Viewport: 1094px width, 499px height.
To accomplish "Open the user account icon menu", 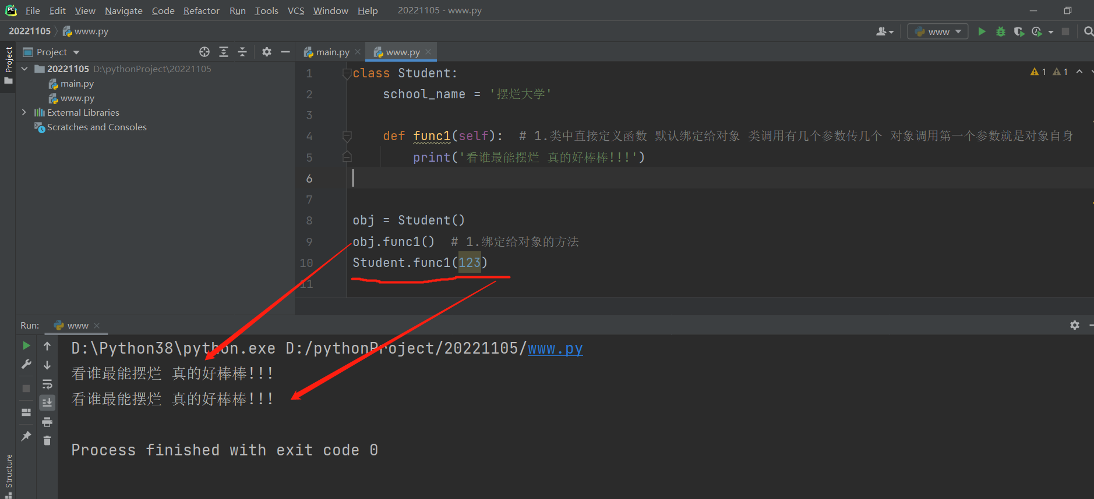I will pos(884,31).
